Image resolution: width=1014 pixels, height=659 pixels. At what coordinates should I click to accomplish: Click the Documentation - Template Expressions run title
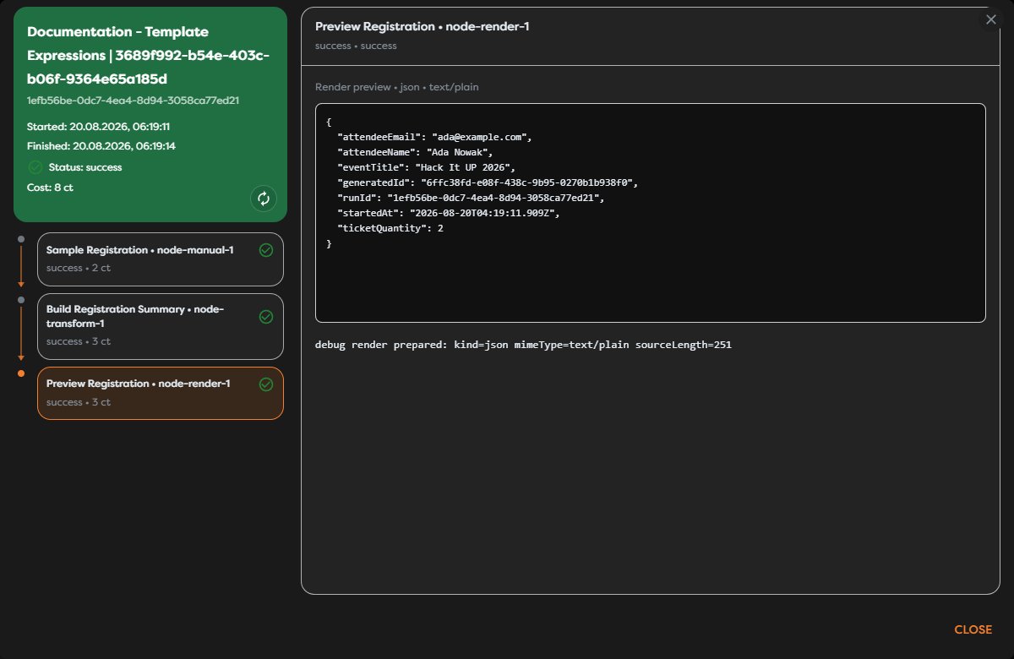point(148,56)
